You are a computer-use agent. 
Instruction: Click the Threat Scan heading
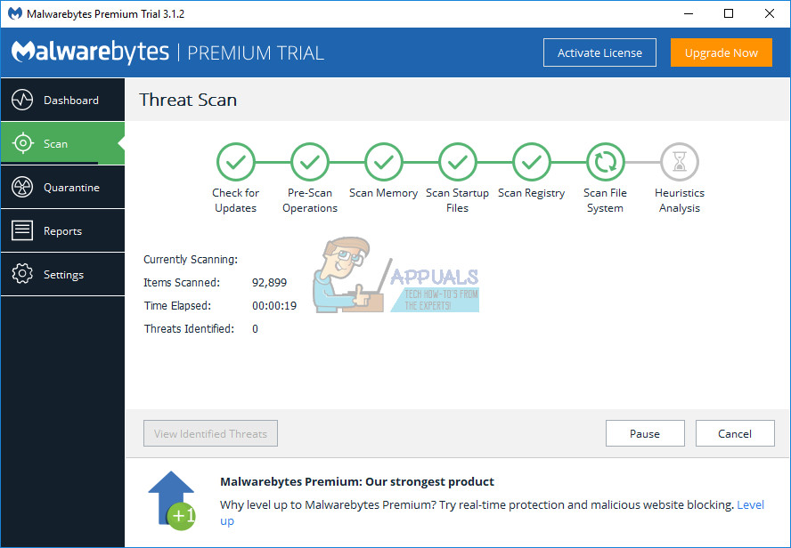tap(188, 100)
